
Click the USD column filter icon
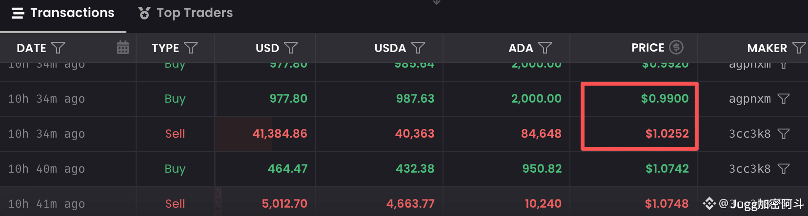pos(291,48)
